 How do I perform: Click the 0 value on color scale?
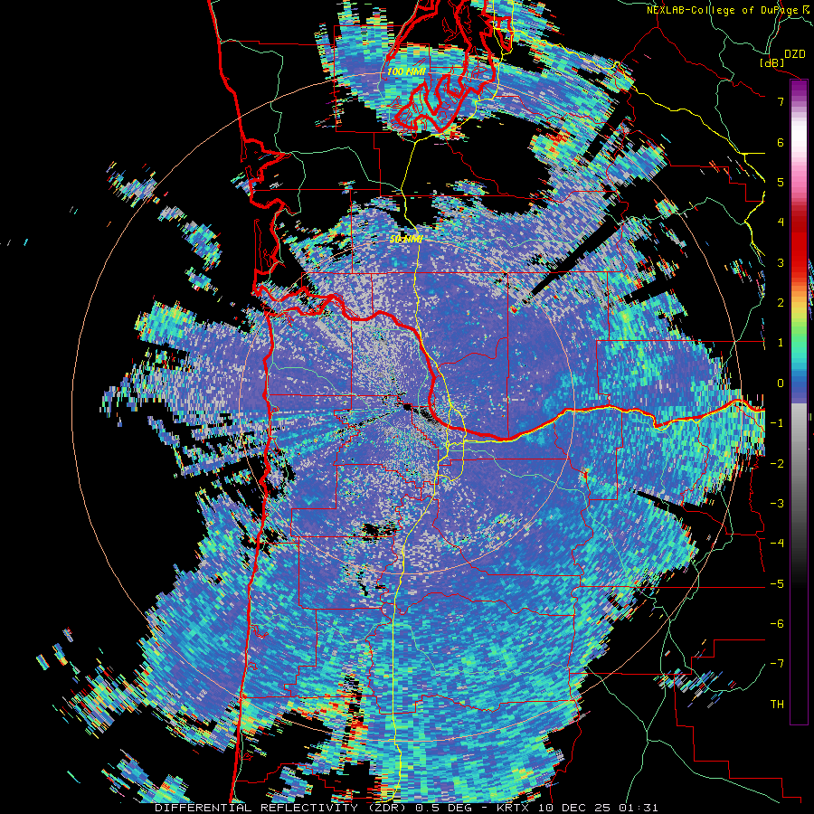coord(781,383)
